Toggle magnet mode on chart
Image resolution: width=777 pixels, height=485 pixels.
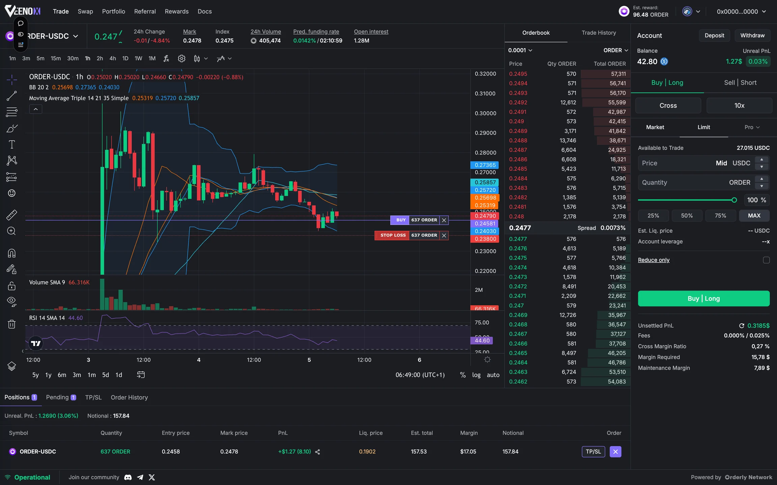coord(12,253)
